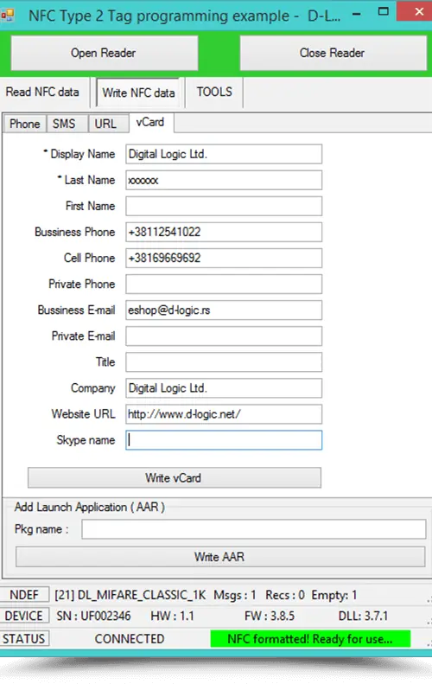Viewport: 432px width, 684px height.
Task: Click the Write AAR button
Action: [x=220, y=557]
